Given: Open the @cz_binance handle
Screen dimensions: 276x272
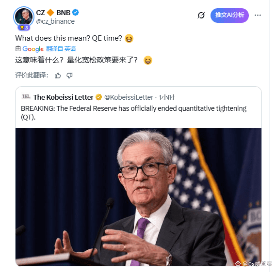Looking at the screenshot, I should [x=55, y=21].
